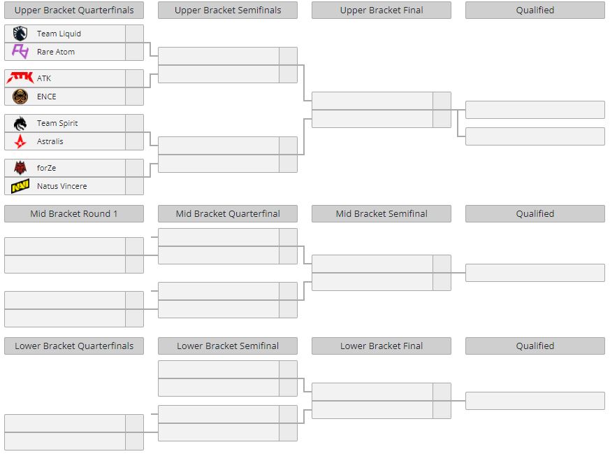Click the Team Spirit dragon logo
610x454 pixels.
tap(20, 123)
